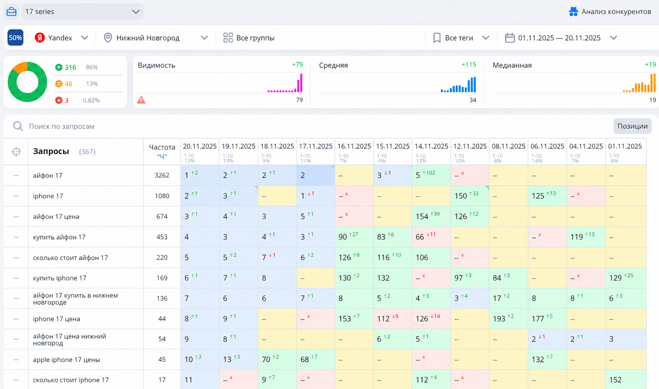Viewport: 659px width, 389px height.
Task: Click the red warning triangle under Видимость
Action: pyautogui.click(x=141, y=100)
